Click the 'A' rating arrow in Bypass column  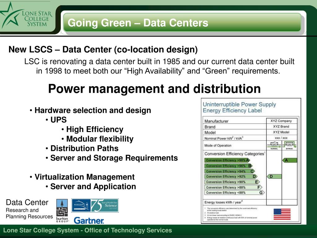pos(289,160)
